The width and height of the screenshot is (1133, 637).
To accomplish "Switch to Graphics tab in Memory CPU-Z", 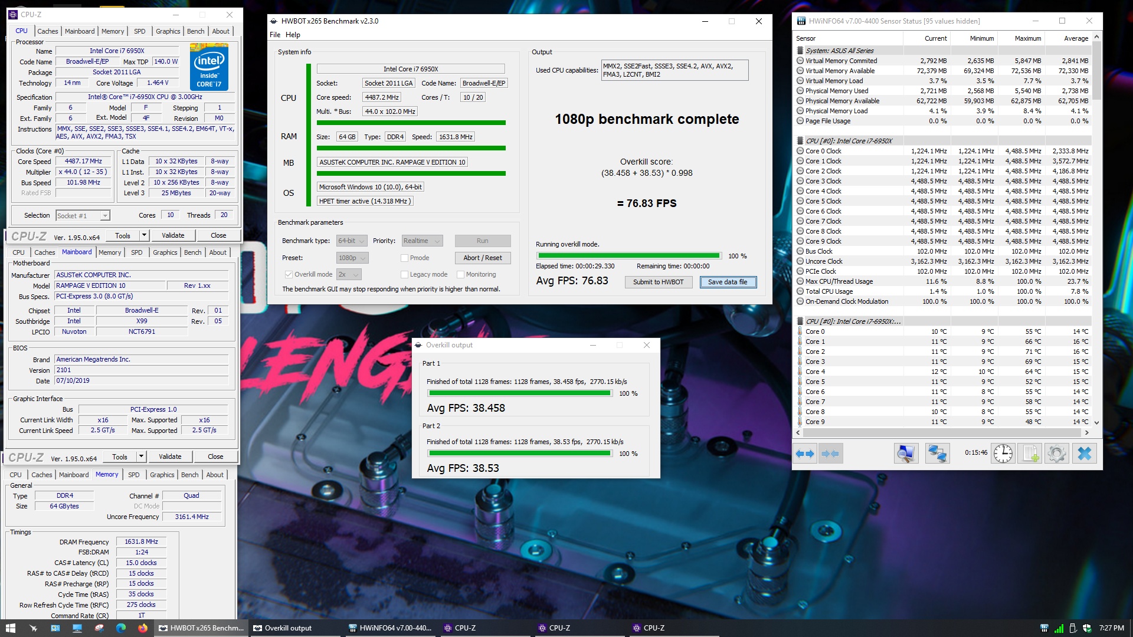I will point(162,475).
